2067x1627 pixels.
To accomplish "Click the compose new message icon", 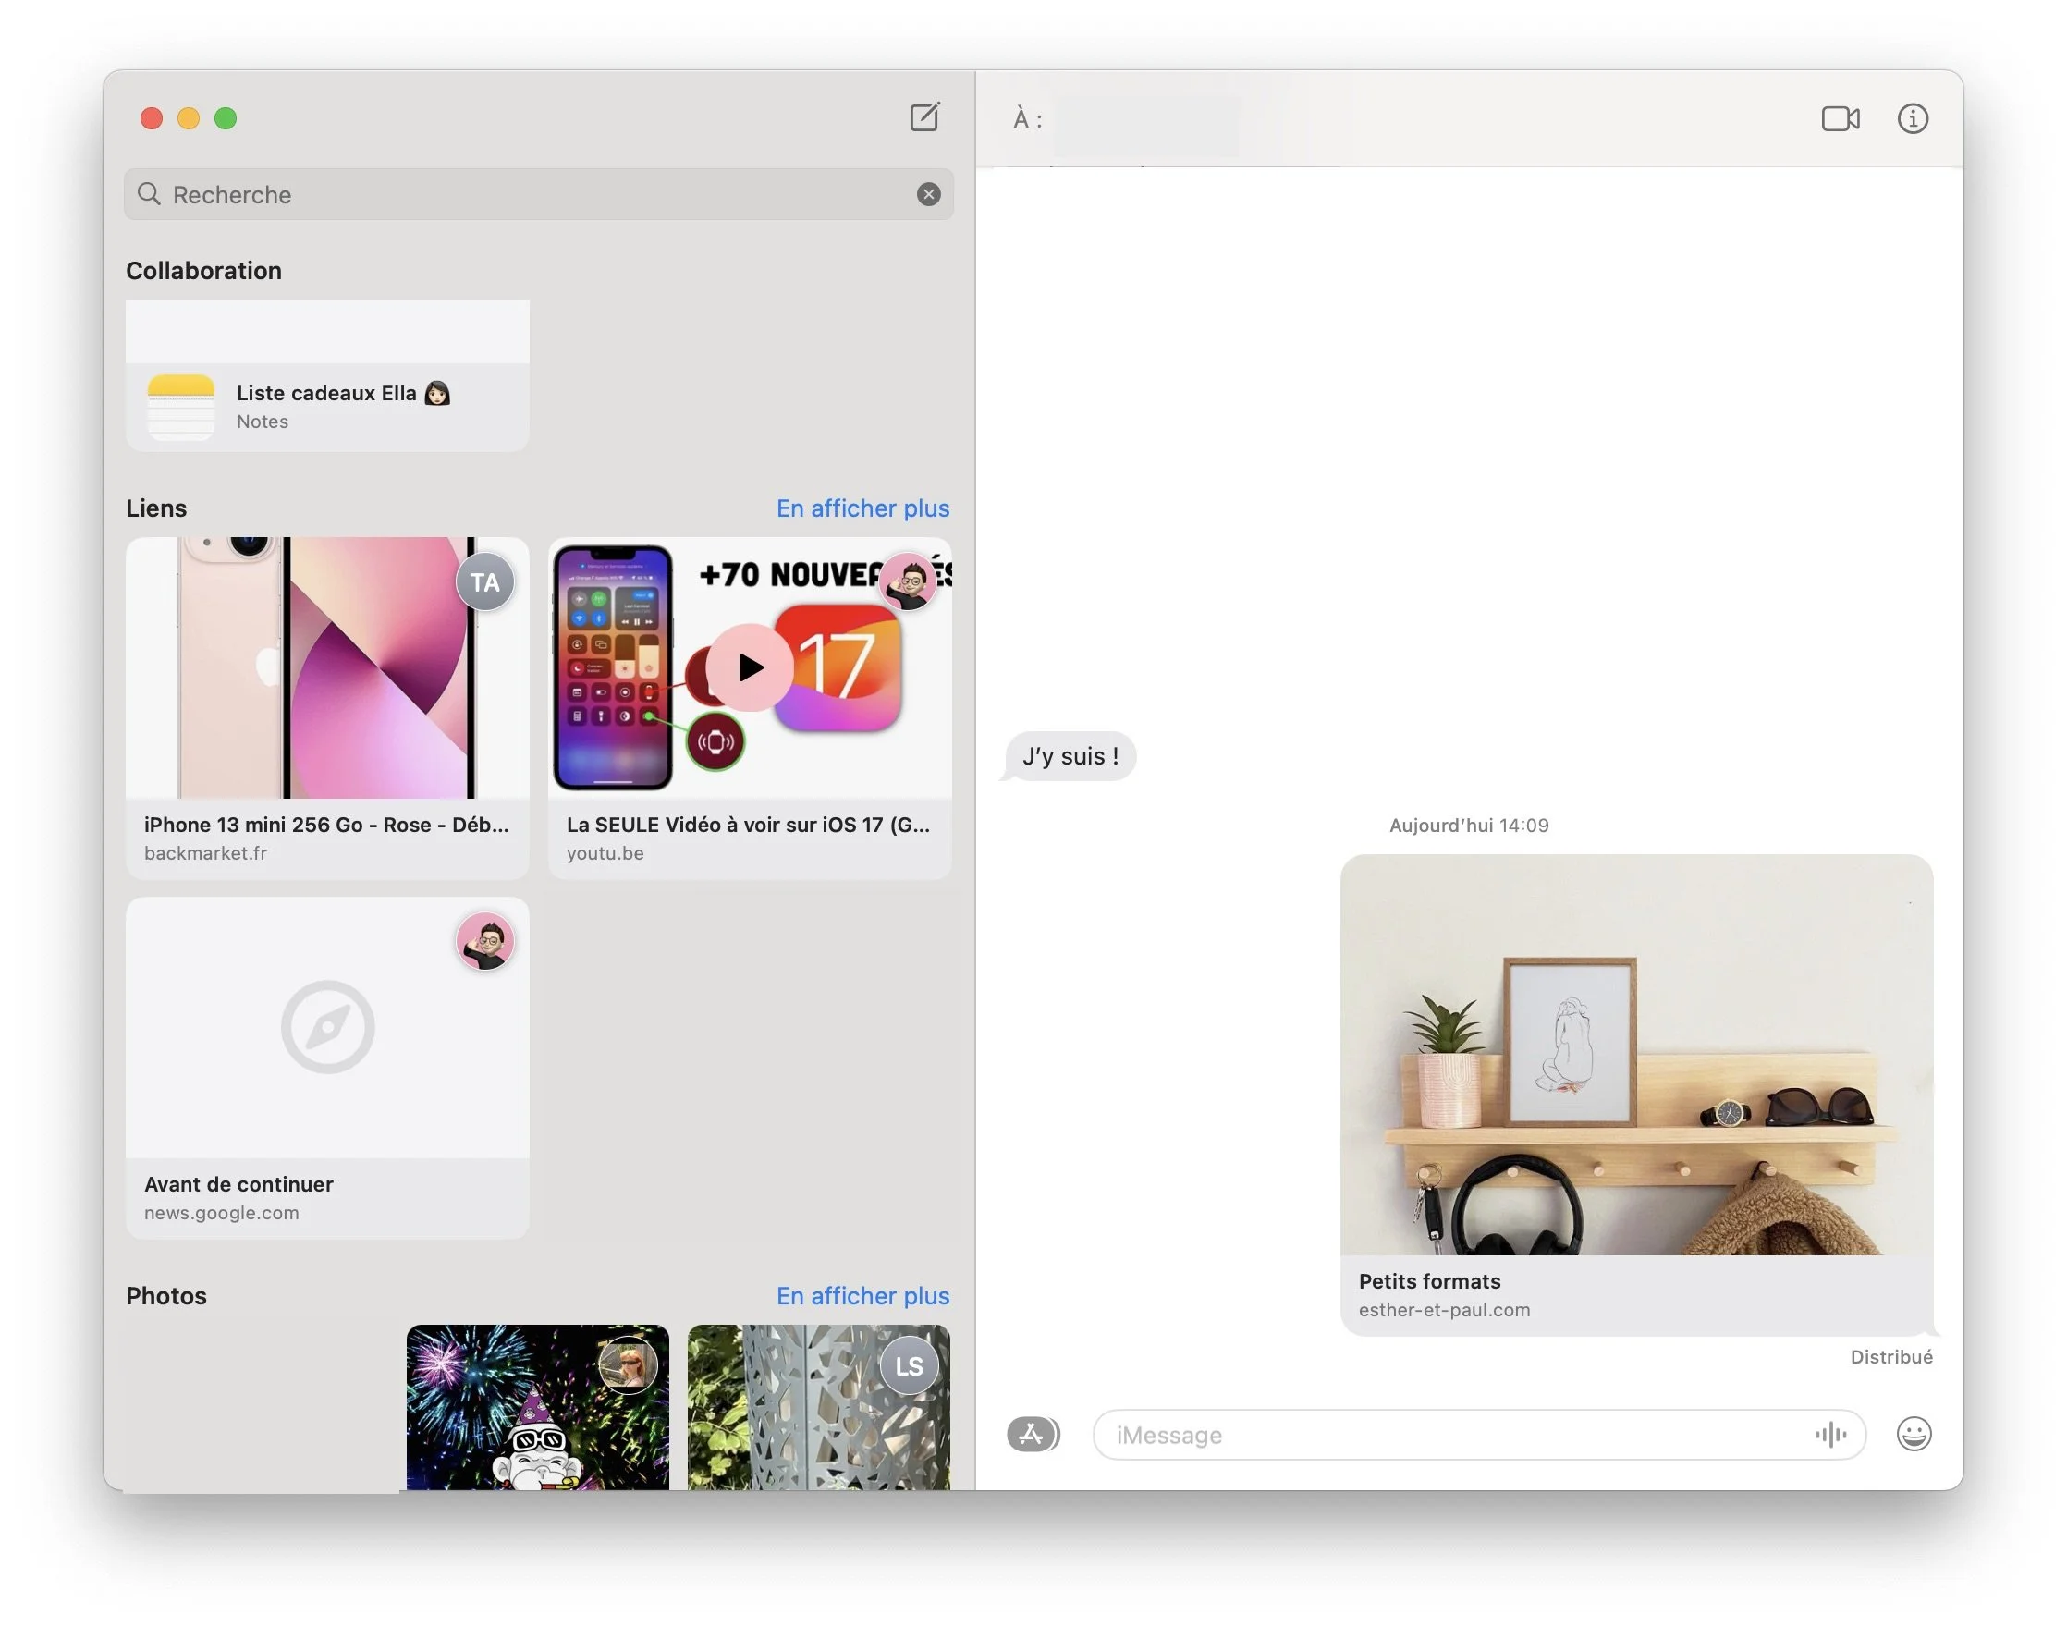I will coord(924,117).
